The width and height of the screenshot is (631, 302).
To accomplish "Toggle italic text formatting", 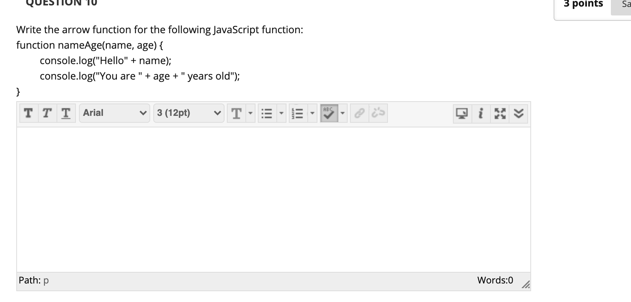I will coord(47,113).
